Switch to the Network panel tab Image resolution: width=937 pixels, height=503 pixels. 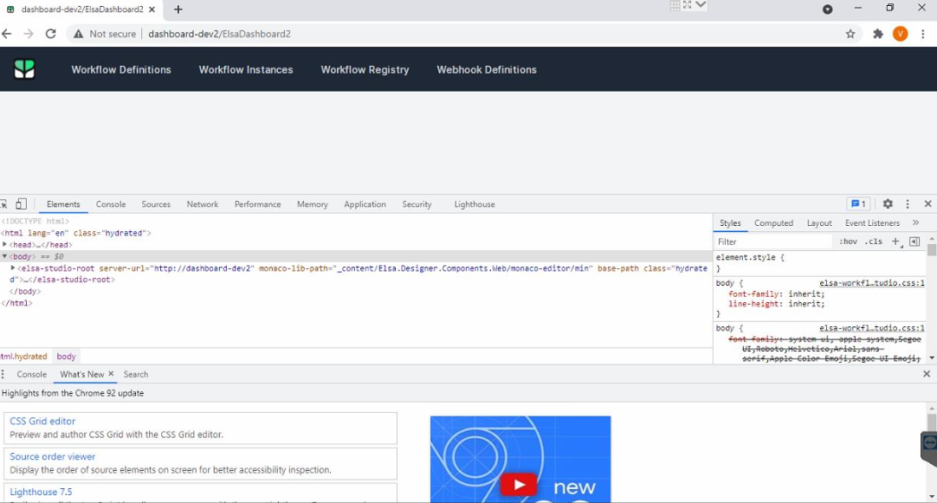(203, 204)
